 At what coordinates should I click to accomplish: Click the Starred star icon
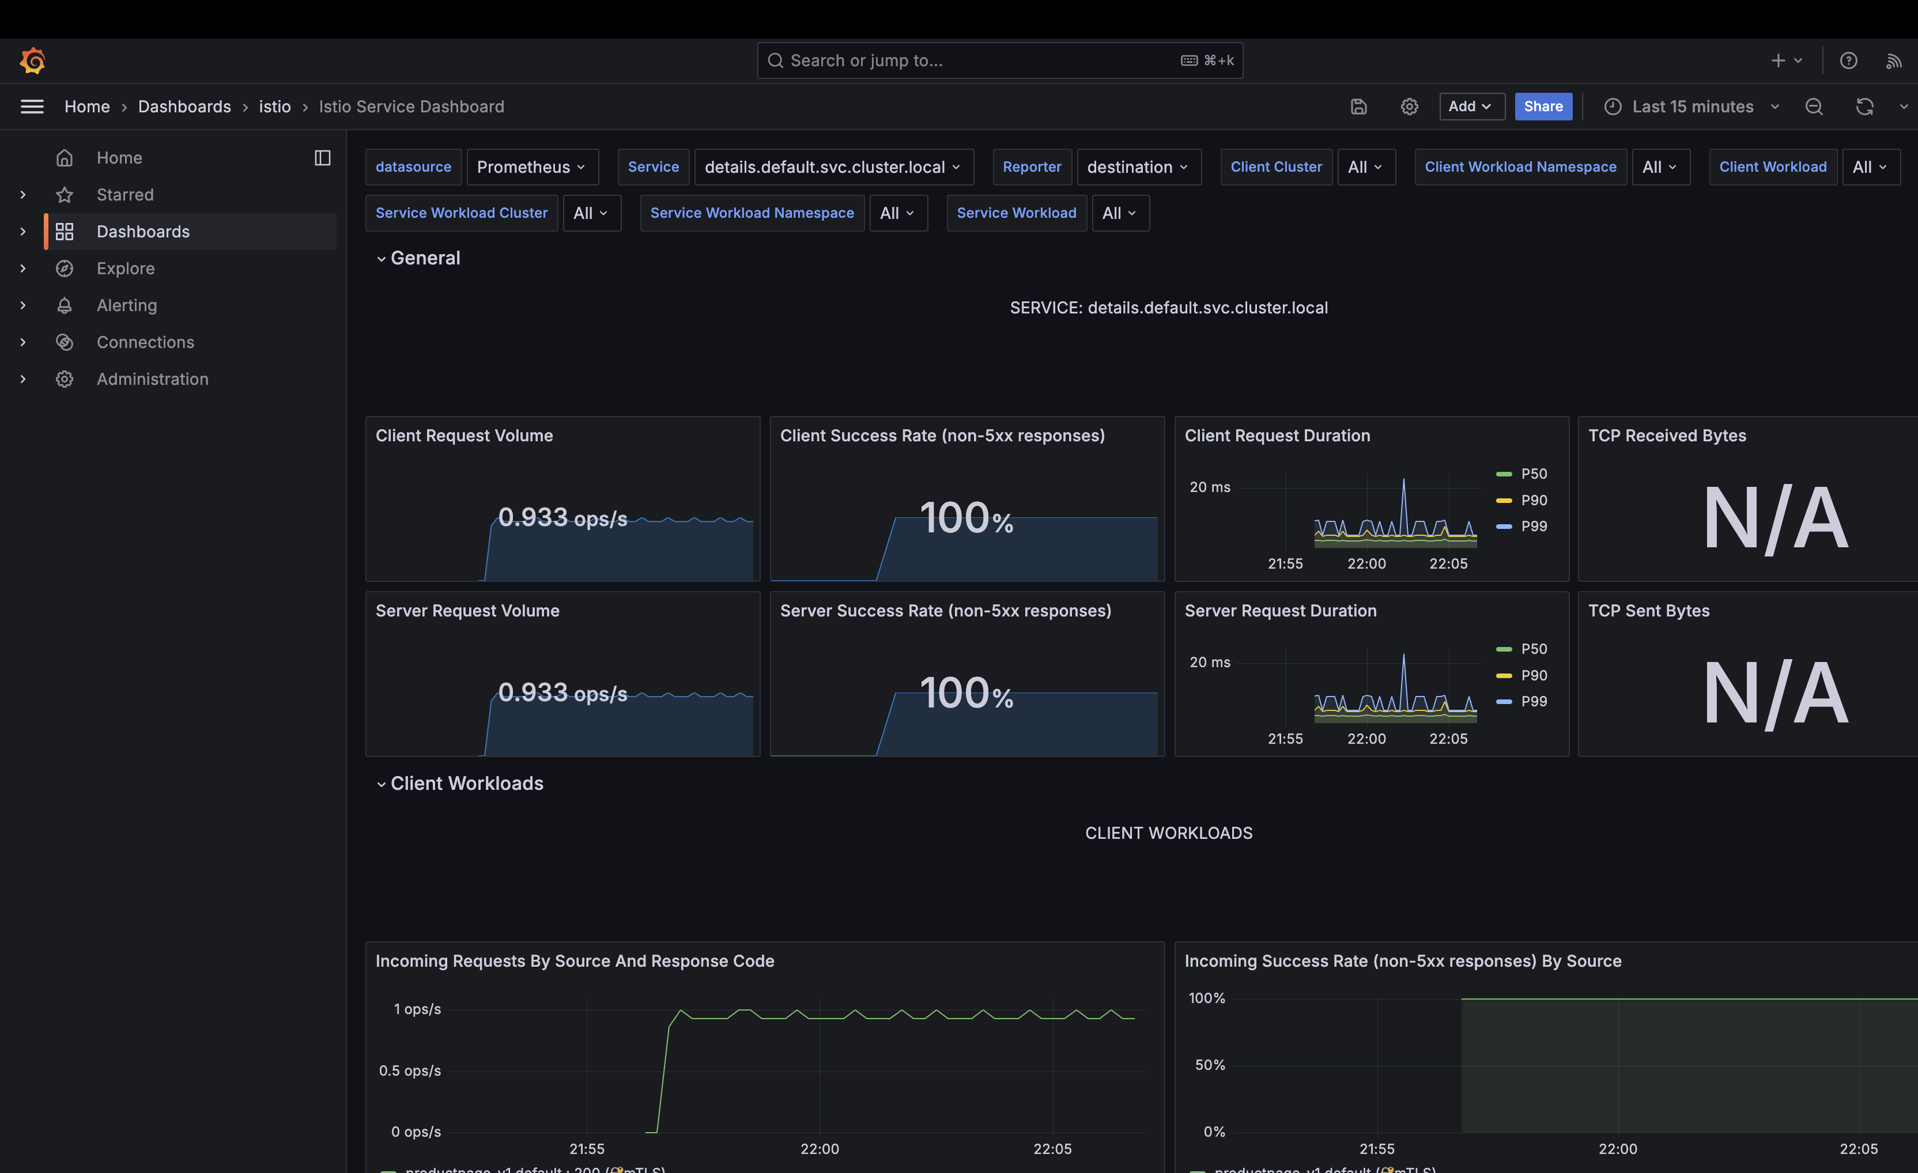pos(65,195)
